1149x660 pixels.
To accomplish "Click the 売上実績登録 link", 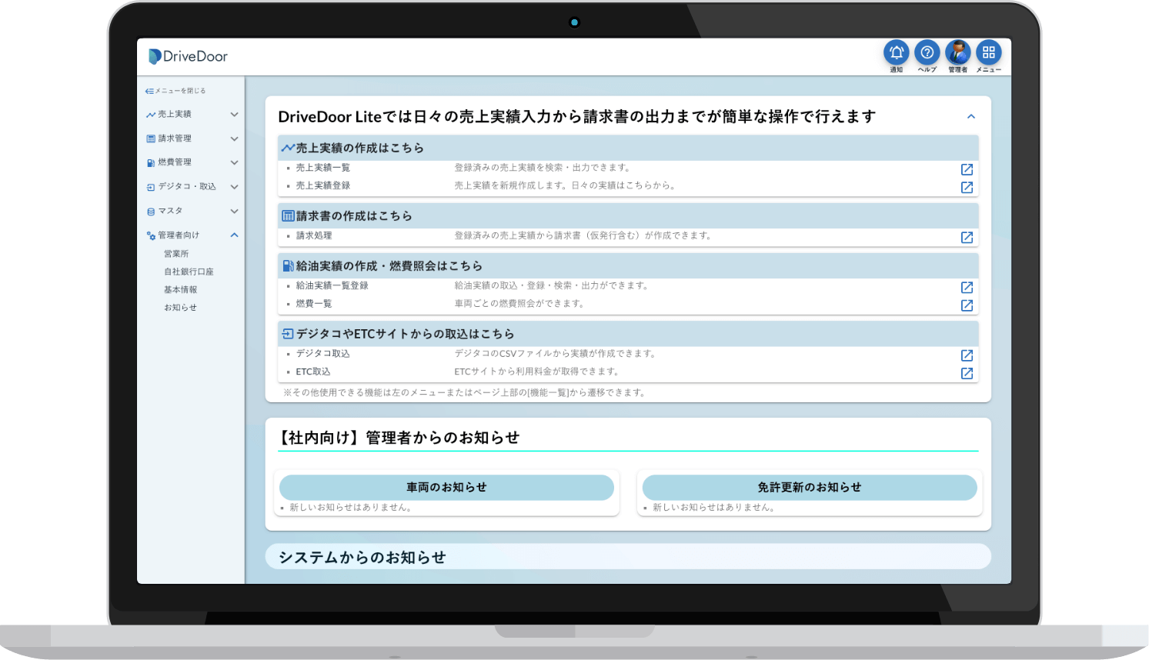I will (323, 185).
